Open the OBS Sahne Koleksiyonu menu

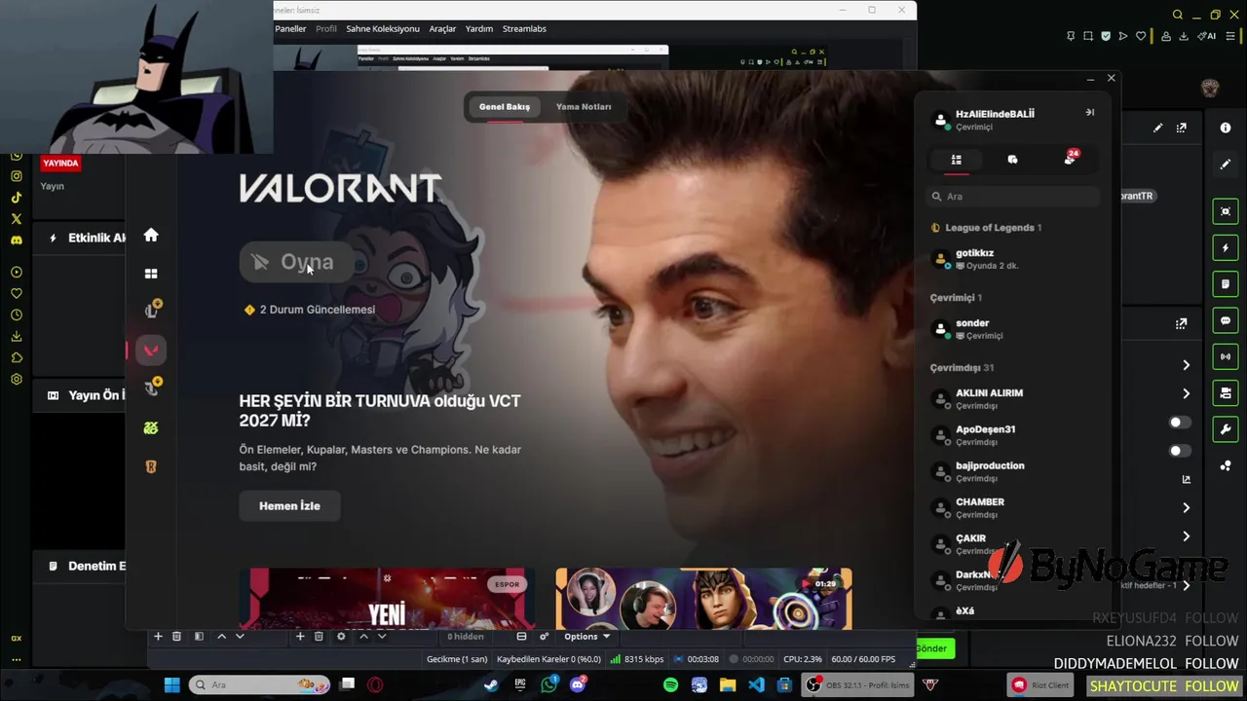coord(383,29)
